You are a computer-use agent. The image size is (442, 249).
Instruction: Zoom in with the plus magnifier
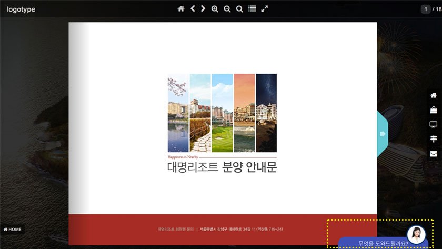215,9
